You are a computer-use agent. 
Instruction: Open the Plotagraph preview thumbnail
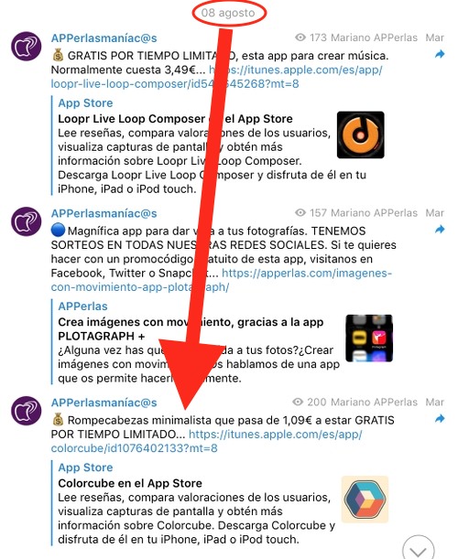pyautogui.click(x=369, y=338)
